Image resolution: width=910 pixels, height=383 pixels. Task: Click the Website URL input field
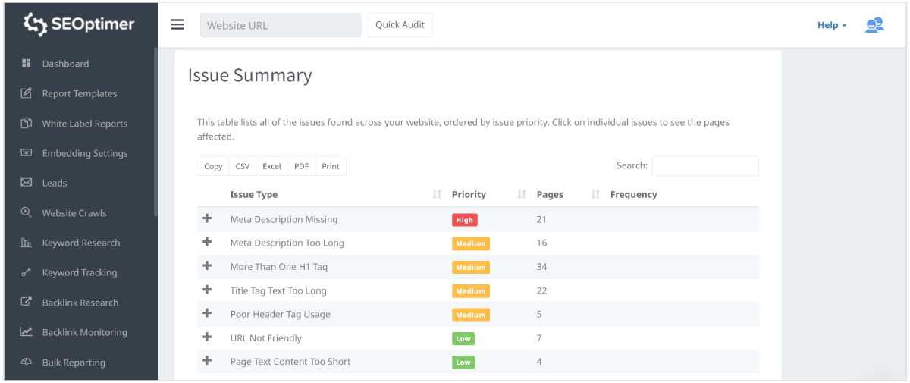(x=281, y=25)
